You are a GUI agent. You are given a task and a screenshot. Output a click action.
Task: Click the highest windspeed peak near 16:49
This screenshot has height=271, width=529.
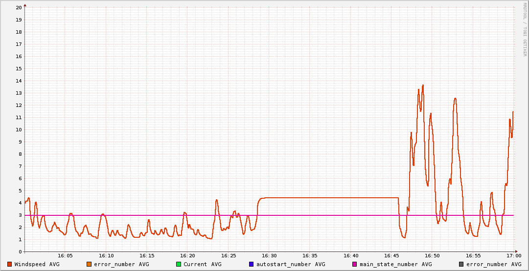point(423,85)
